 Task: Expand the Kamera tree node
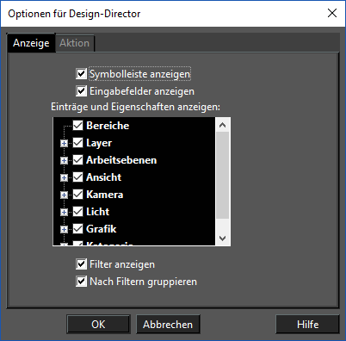tap(64, 195)
